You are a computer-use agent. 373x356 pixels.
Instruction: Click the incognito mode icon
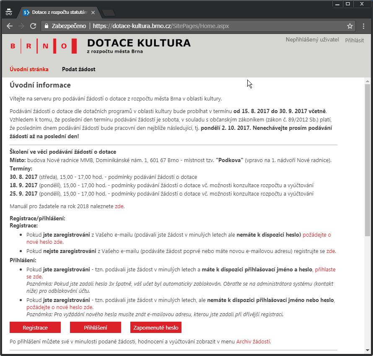click(x=8, y=12)
